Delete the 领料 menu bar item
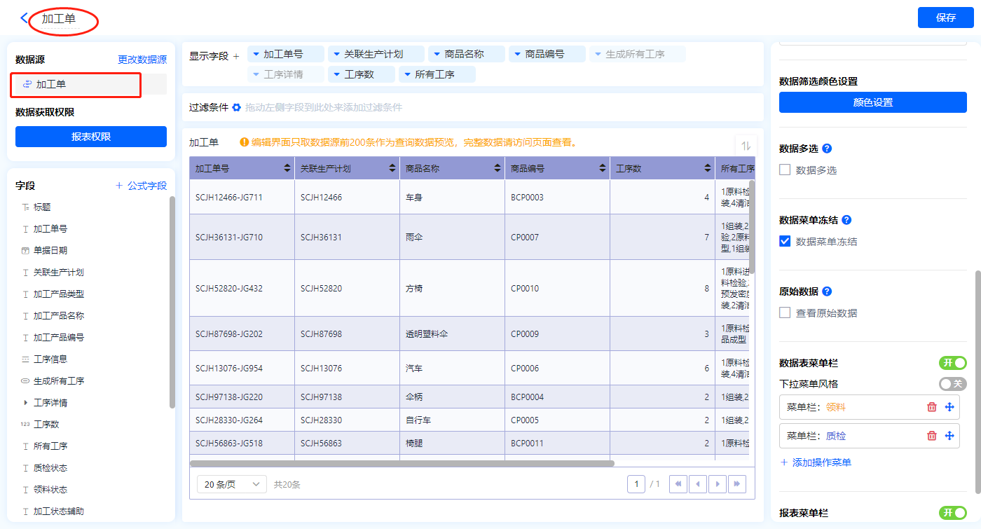This screenshot has width=981, height=529. click(932, 407)
